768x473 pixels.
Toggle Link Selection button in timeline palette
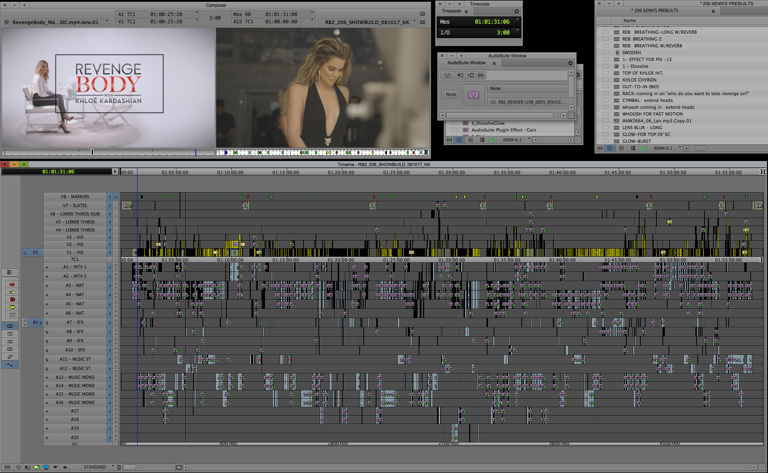pos(10,326)
